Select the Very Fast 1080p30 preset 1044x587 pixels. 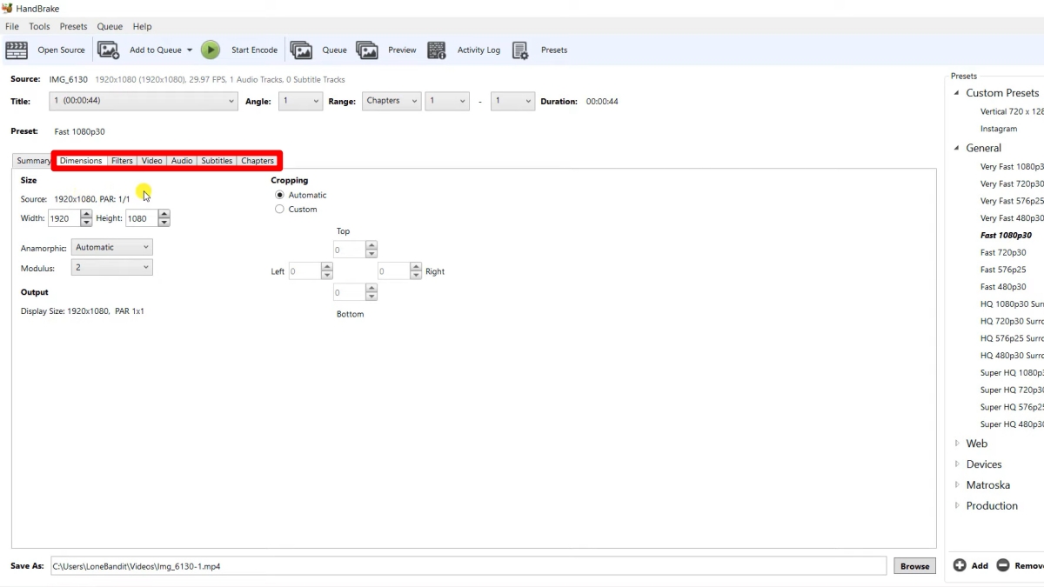pos(1012,166)
